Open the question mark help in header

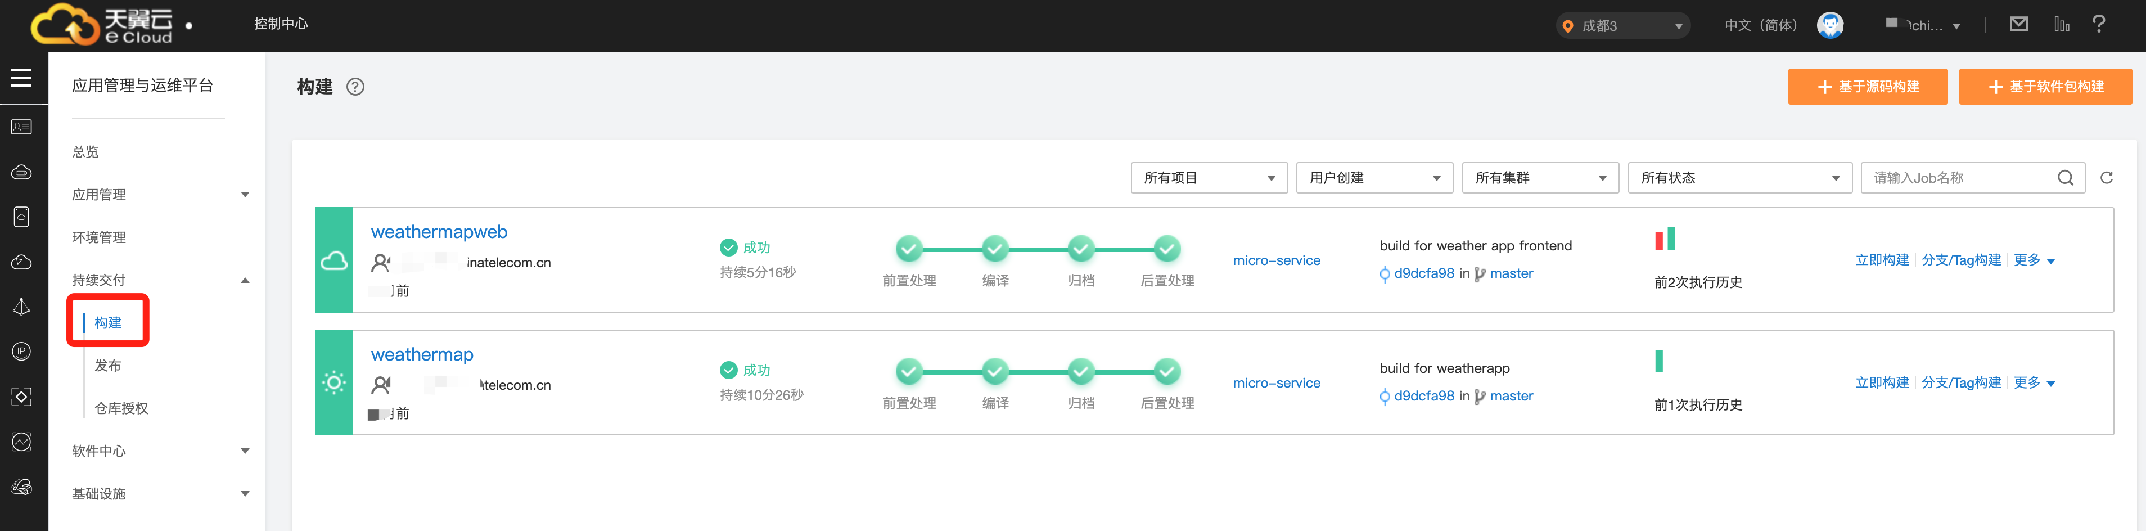click(2099, 24)
